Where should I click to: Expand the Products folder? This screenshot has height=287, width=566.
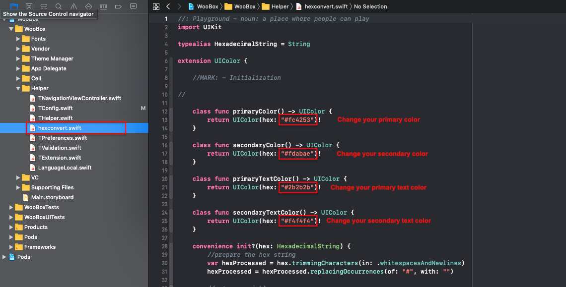click(x=11, y=227)
